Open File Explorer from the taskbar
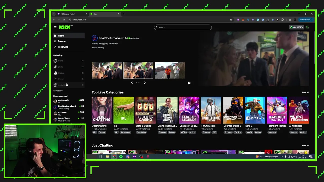324x182 pixels. pos(107,157)
